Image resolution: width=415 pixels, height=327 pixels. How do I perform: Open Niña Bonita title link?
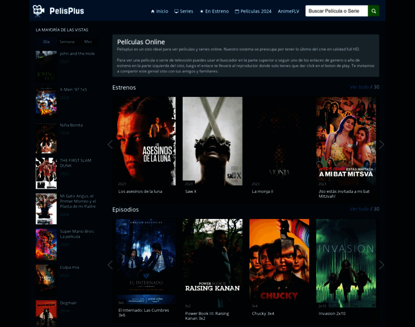click(x=71, y=125)
